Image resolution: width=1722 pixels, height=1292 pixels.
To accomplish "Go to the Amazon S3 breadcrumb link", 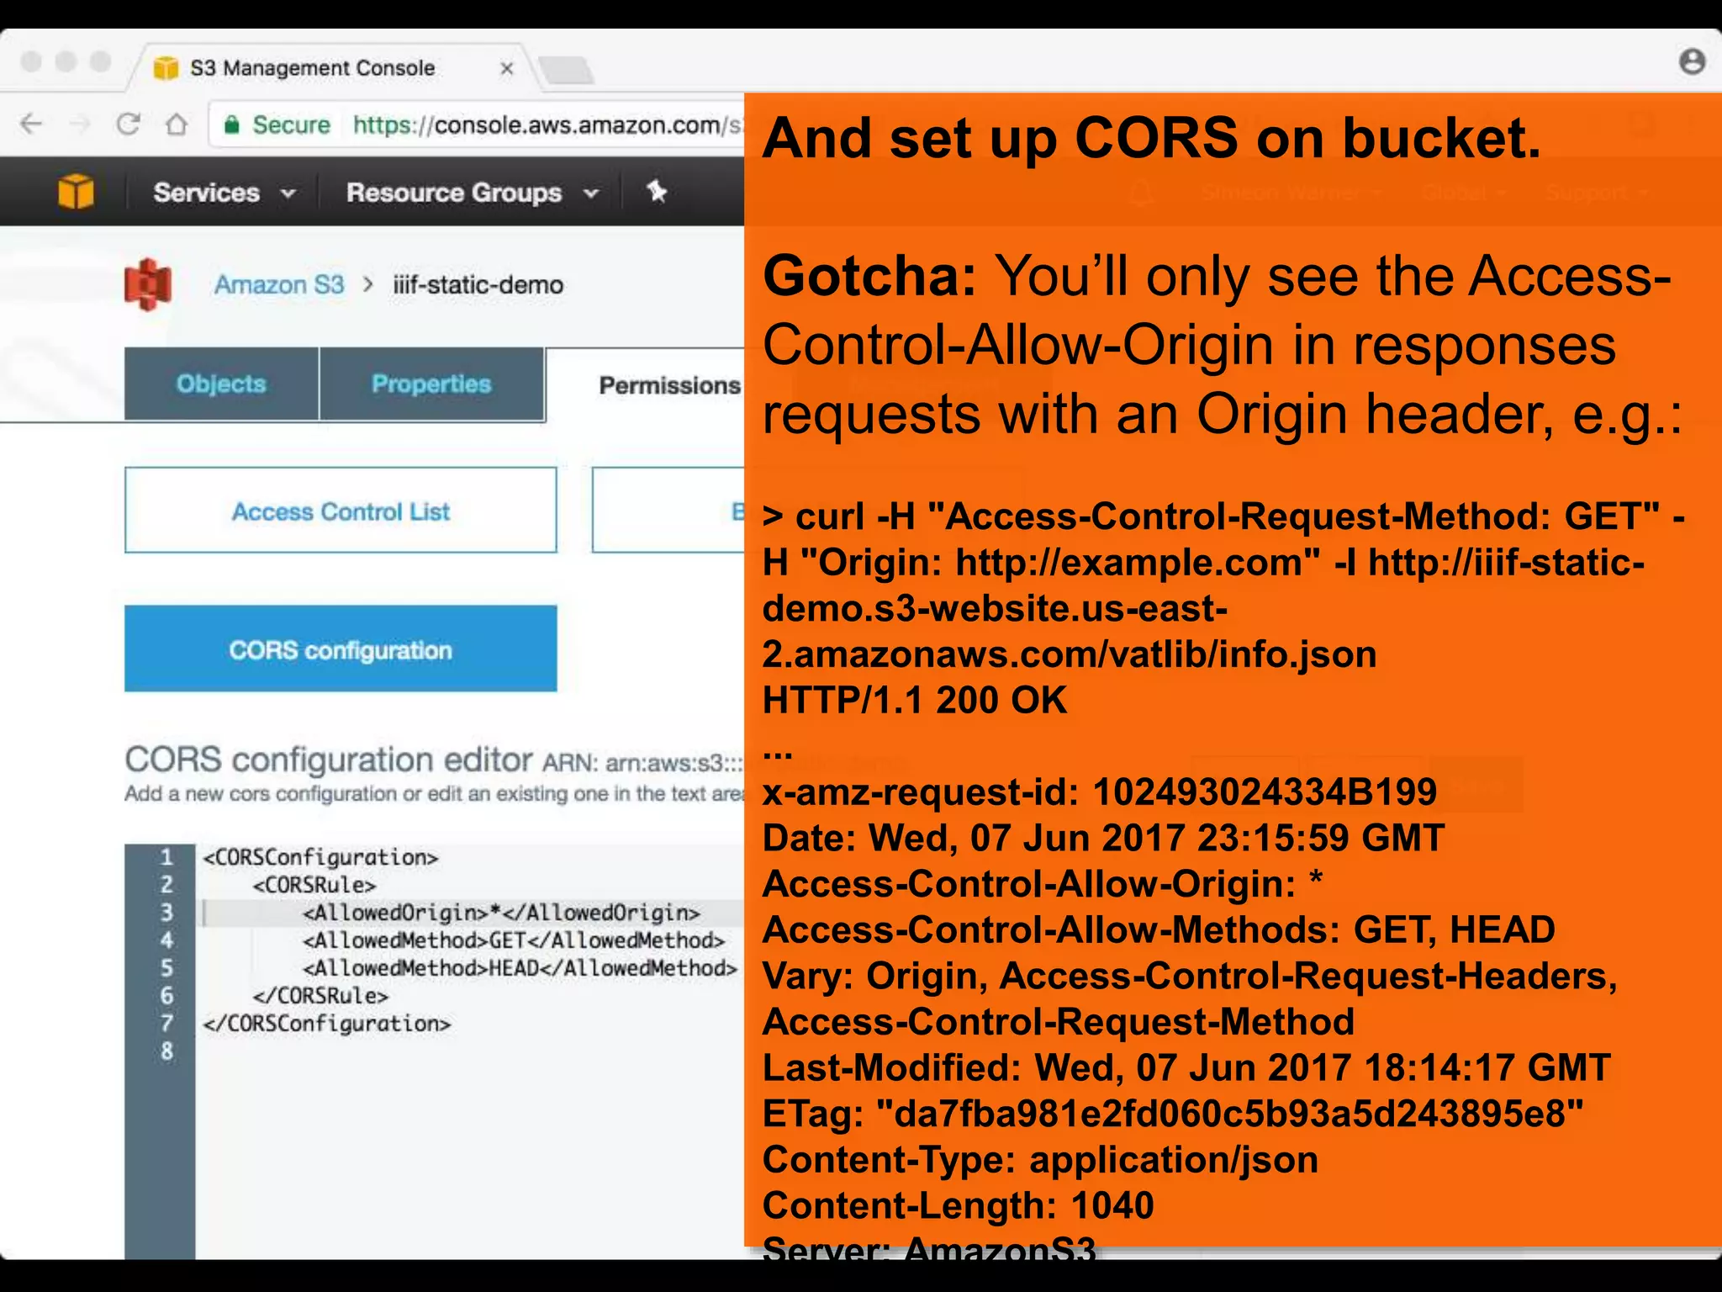I will [x=279, y=284].
